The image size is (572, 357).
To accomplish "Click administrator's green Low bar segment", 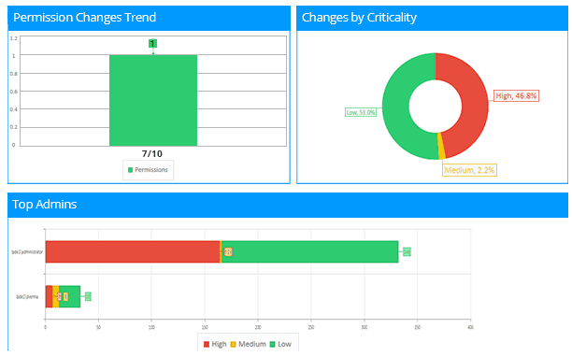I will coord(309,251).
